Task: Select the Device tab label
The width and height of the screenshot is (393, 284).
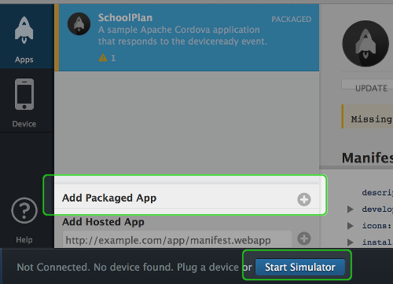Action: tap(24, 123)
